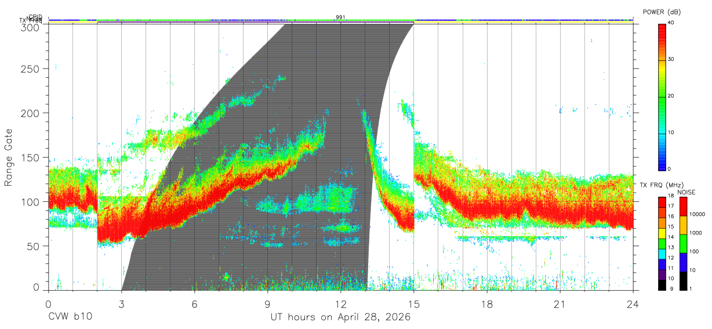Click the 'CVW b10' radar beam label
Screen dimensions: 712x329
point(70,317)
